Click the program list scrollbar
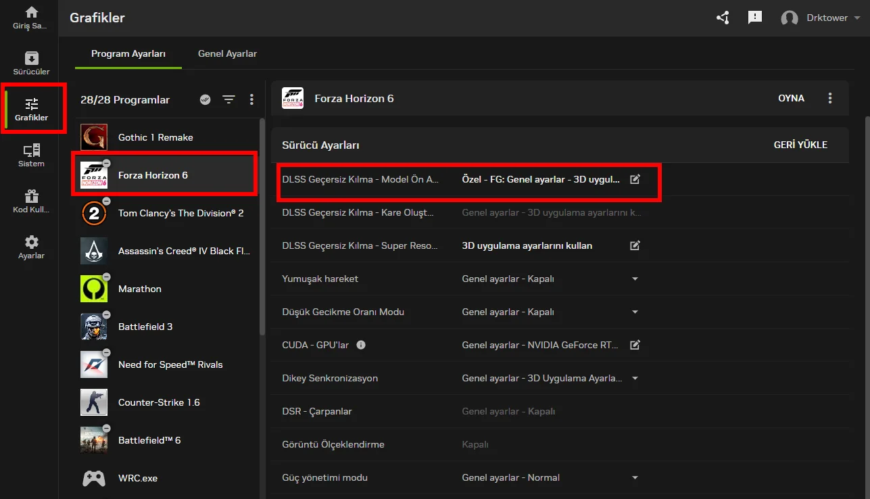The image size is (870, 499). (262, 227)
